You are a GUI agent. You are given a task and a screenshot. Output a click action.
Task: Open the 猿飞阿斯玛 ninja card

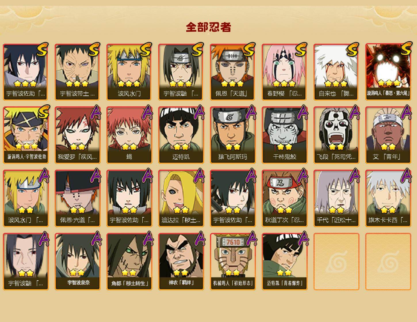233,135
